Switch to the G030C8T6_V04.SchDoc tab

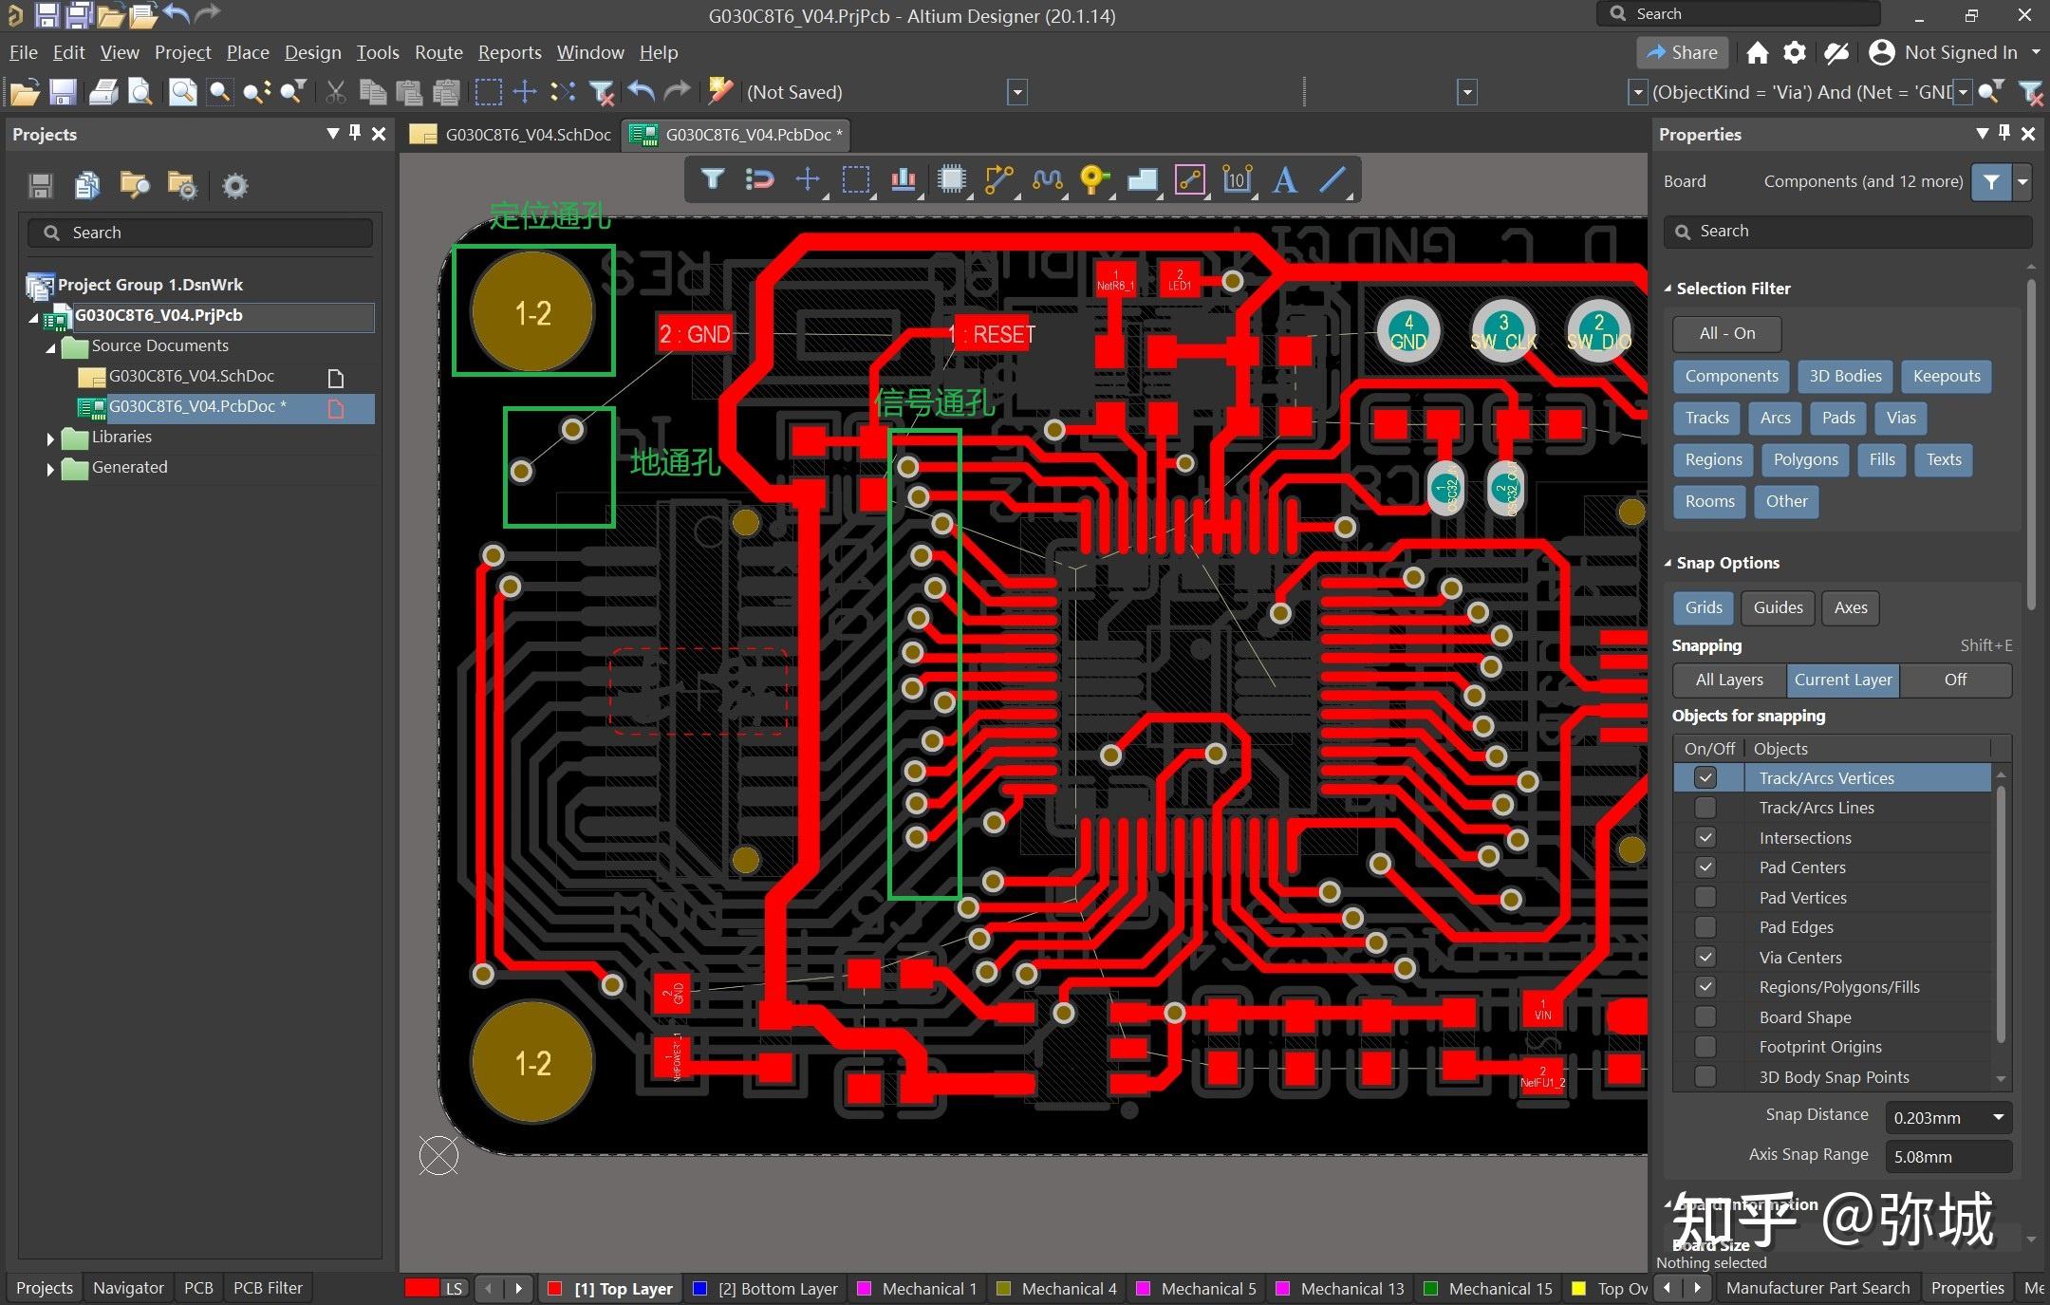527,135
